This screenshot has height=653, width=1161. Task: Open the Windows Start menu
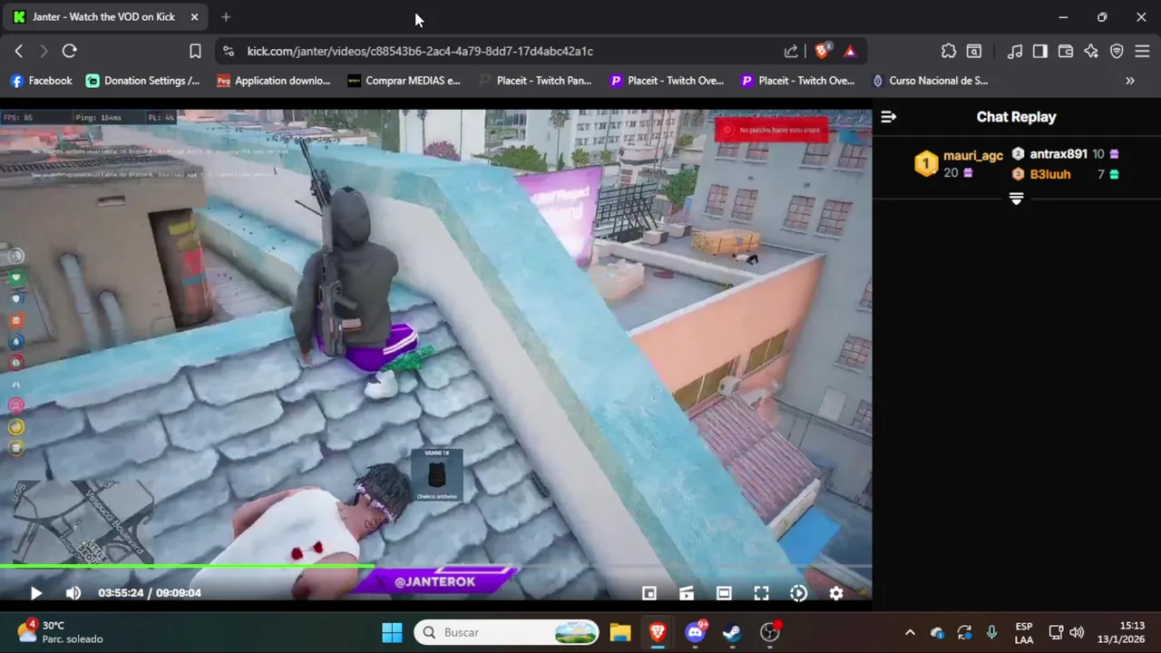pos(392,632)
